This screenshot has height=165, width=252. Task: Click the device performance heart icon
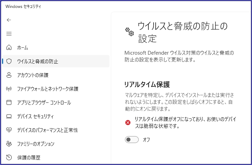(x=9, y=130)
